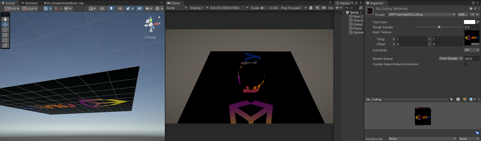Mute audio in Game view

(x=317, y=8)
